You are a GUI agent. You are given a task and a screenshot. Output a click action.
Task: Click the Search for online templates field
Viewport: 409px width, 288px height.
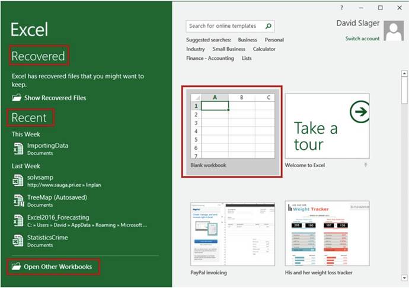click(224, 26)
